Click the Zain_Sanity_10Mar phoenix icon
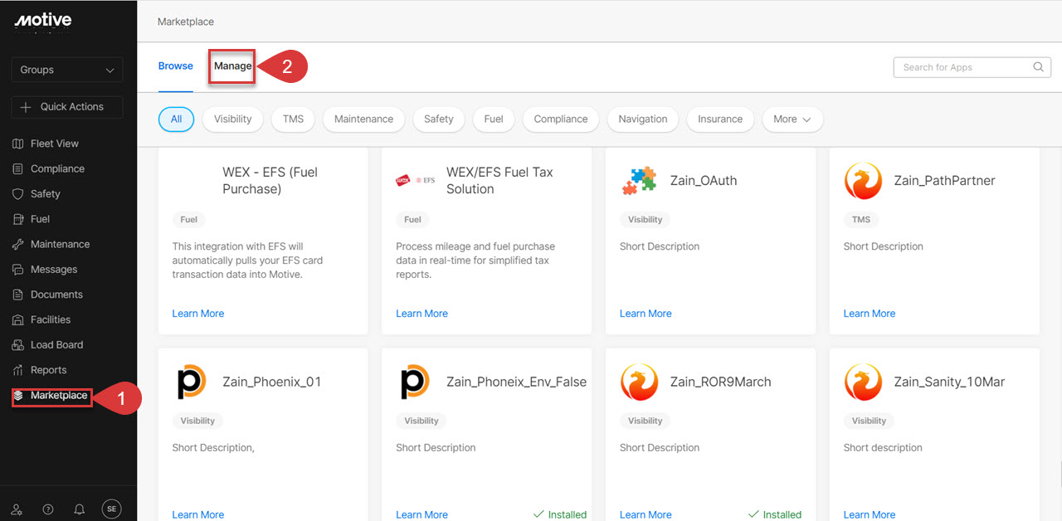 pyautogui.click(x=863, y=382)
